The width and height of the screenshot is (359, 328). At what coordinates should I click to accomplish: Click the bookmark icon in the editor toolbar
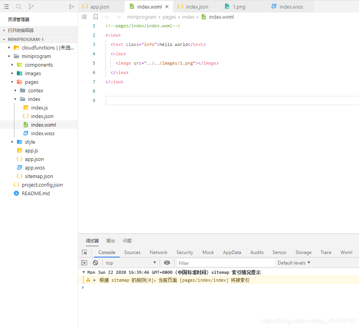click(96, 17)
